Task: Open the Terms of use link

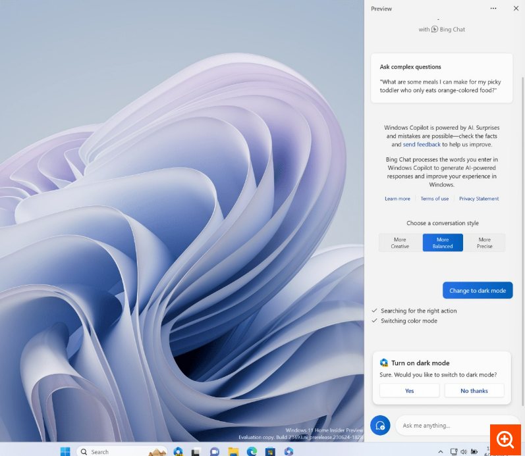Action: (x=435, y=199)
